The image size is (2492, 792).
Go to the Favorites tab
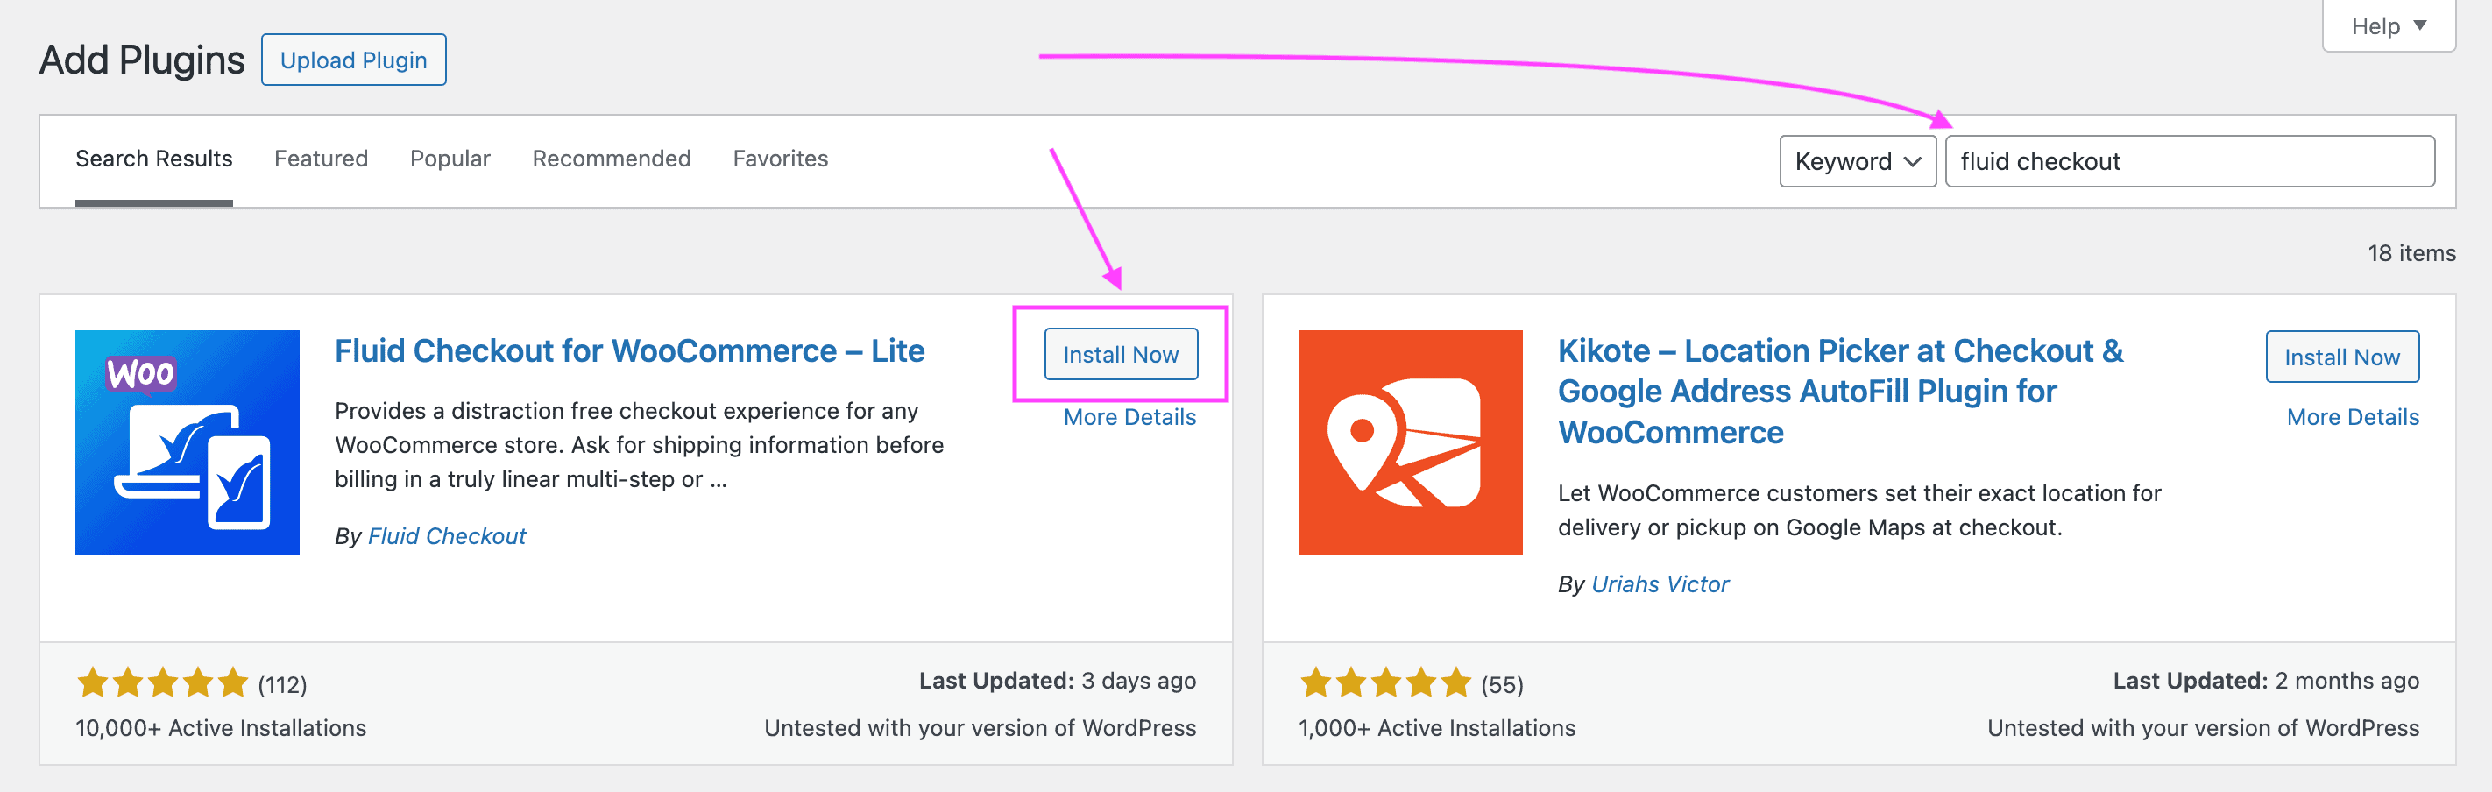pyautogui.click(x=780, y=159)
